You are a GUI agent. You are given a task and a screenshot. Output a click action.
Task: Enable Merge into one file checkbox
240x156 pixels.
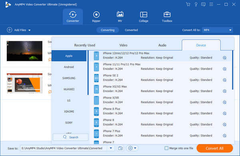(166, 148)
